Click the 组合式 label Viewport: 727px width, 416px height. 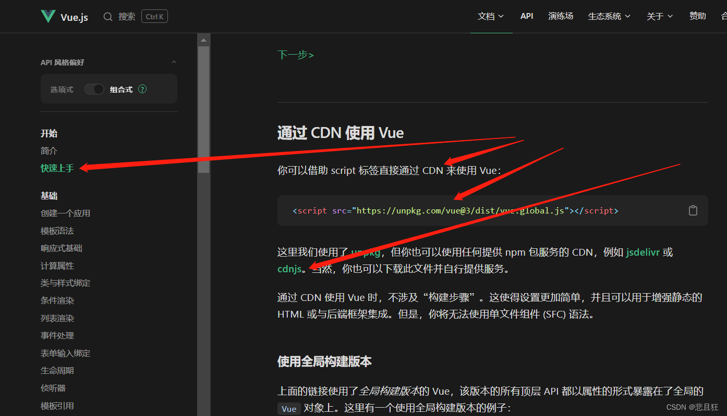(121, 90)
